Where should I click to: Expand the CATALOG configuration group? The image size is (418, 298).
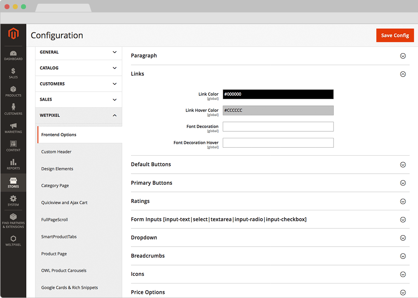[78, 68]
